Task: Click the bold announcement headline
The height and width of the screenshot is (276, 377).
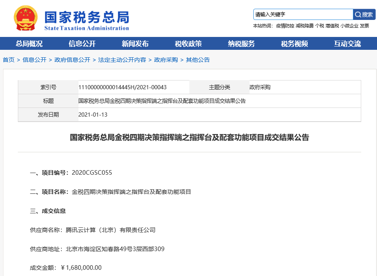Action: (189, 137)
